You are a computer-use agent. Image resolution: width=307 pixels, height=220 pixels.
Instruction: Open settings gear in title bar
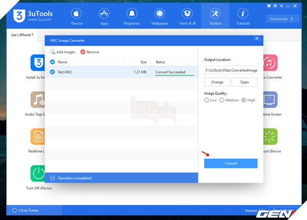[x=275, y=6]
